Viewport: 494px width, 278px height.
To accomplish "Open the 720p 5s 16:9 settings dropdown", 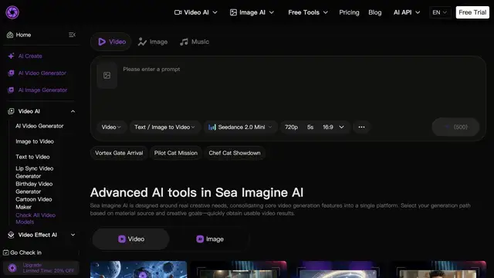I will 315,127.
